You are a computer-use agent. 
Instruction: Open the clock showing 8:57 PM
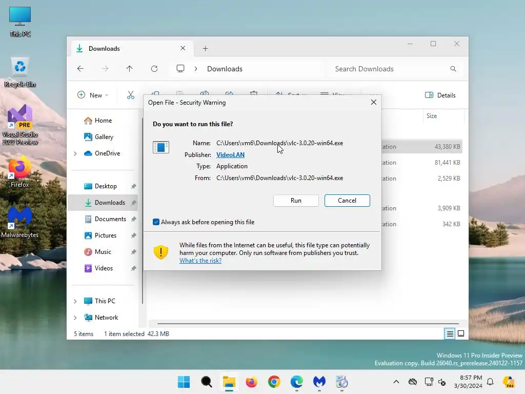468,382
